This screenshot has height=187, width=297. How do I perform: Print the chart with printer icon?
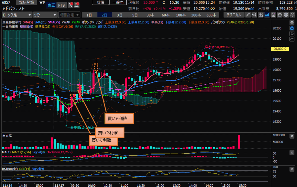tap(286, 15)
